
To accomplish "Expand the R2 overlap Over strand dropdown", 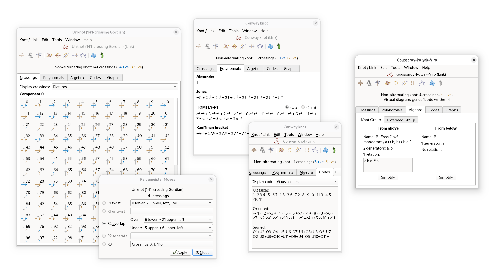I will (178, 220).
